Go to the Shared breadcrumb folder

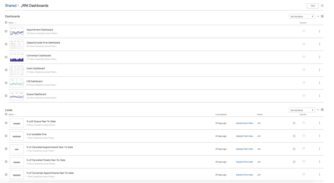pyautogui.click(x=11, y=6)
